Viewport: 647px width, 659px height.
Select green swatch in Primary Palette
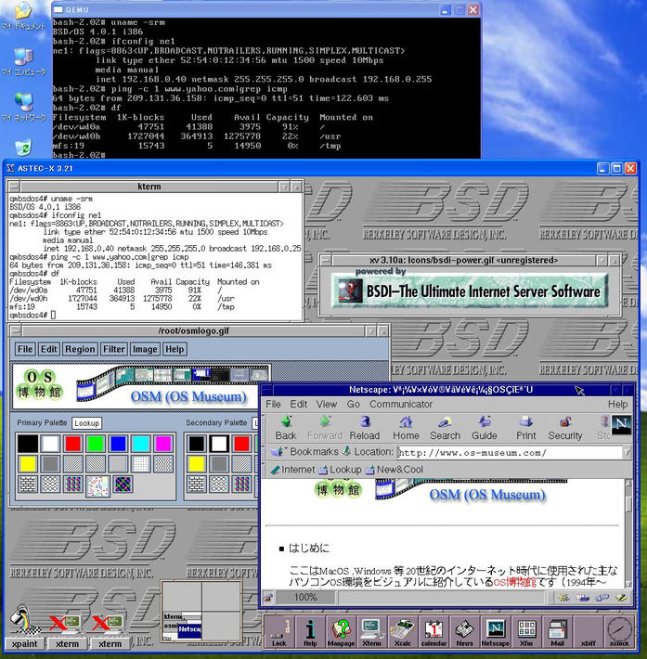[96, 444]
